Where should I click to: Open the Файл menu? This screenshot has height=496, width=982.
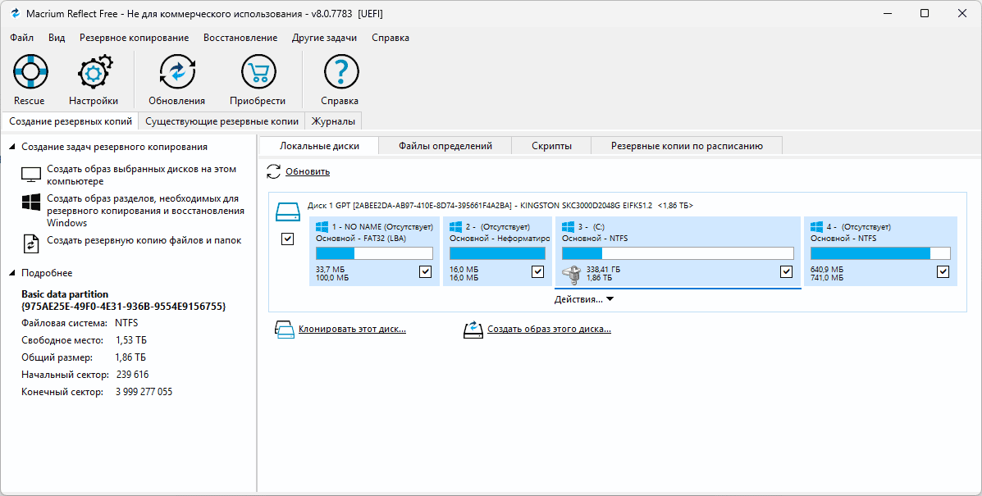click(x=22, y=38)
